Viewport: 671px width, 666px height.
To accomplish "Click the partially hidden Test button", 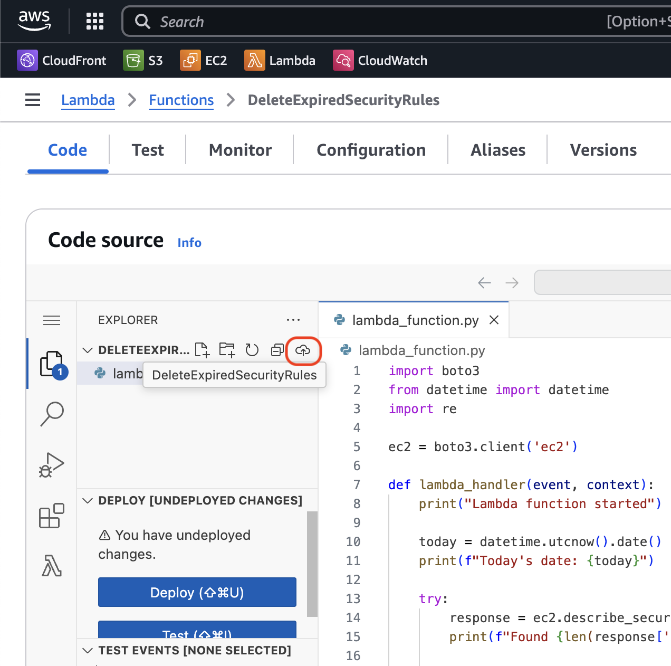I will 197,630.
